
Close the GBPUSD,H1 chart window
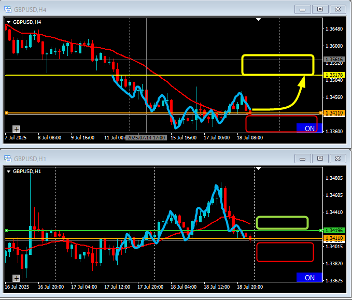337,159
